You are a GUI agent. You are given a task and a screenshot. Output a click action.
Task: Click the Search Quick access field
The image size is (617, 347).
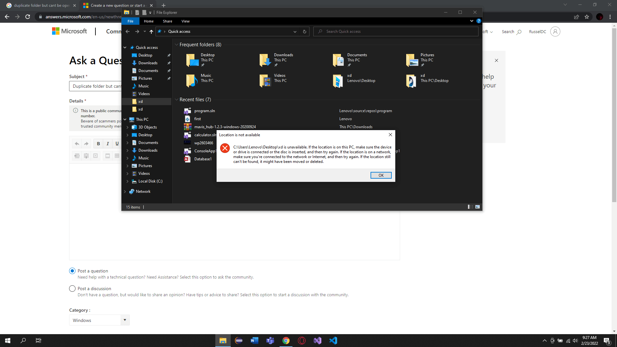(396, 31)
